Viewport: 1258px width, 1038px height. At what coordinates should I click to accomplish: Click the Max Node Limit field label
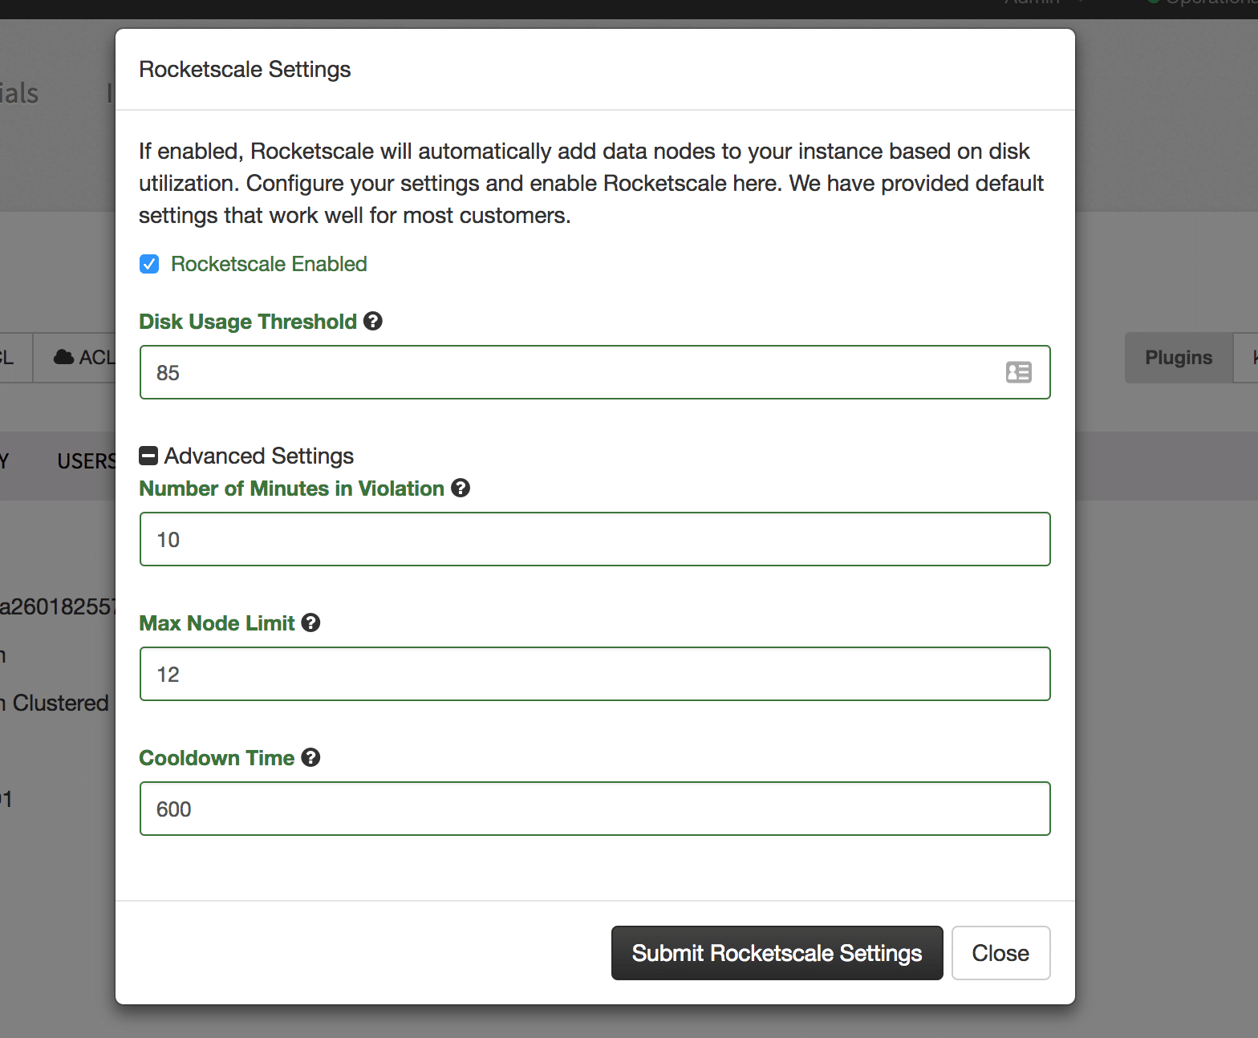click(x=217, y=623)
